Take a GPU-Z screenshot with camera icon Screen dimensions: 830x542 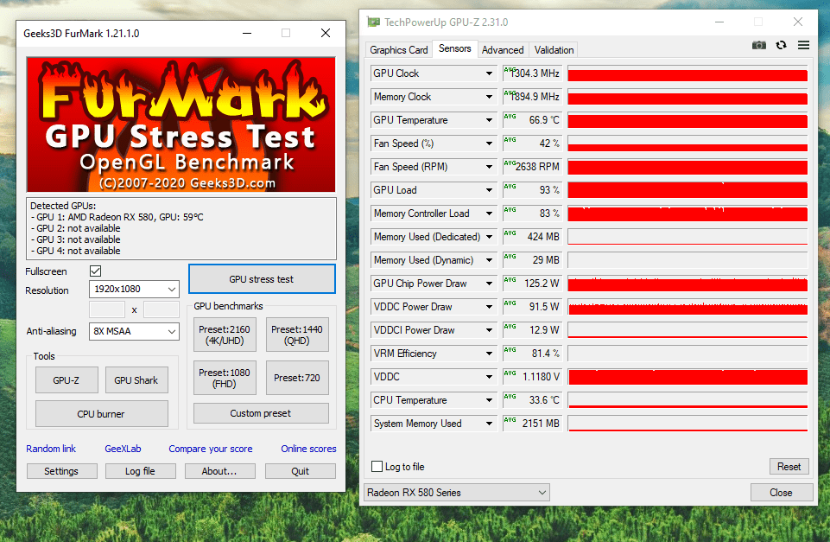pos(758,46)
